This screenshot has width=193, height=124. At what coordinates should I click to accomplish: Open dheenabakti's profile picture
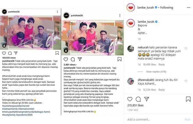(131, 81)
